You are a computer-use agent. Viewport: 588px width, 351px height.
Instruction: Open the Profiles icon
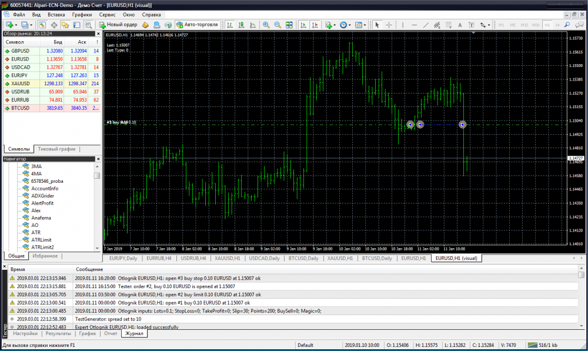coord(24,25)
